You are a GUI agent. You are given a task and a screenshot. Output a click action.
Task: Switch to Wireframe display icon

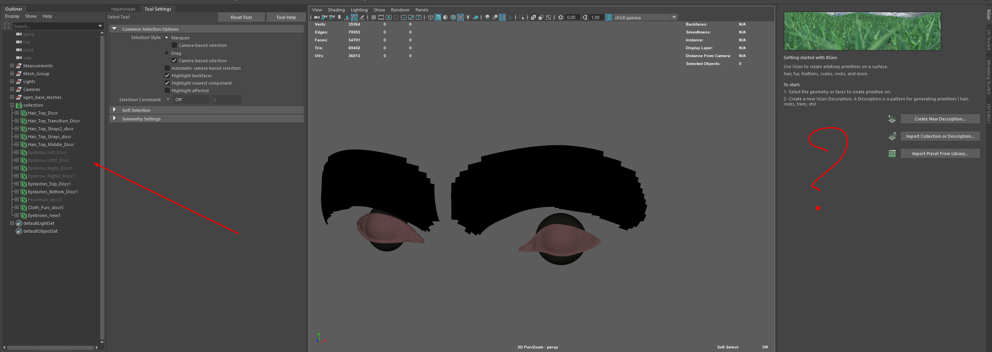click(x=430, y=17)
